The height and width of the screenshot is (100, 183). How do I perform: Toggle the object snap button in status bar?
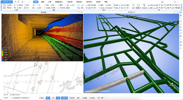(64, 98)
